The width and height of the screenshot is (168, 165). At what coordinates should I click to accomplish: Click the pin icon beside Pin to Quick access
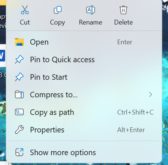tap(19, 59)
